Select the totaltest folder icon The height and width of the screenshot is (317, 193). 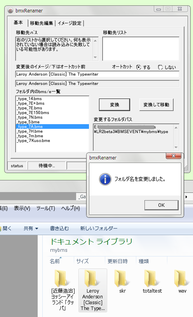[152, 279]
